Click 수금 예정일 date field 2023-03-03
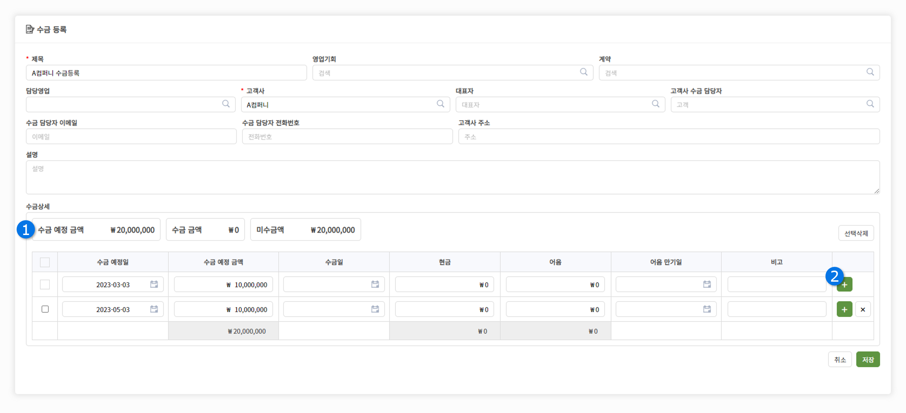The height and width of the screenshot is (413, 906). 112,284
